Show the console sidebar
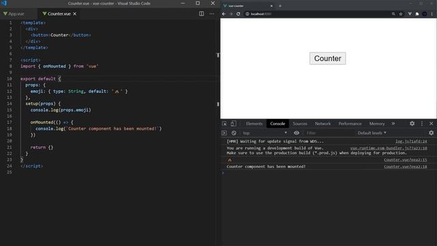 click(x=224, y=133)
